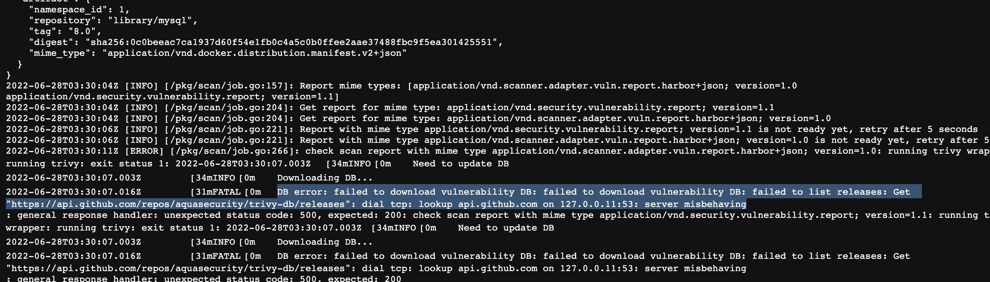Click the 2022-06-28T03:30:11Z timestamp
Viewport: 990px width, 282px height.
tap(62, 151)
